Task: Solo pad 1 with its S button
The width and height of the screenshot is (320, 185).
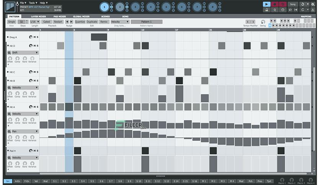Action: 111,10
